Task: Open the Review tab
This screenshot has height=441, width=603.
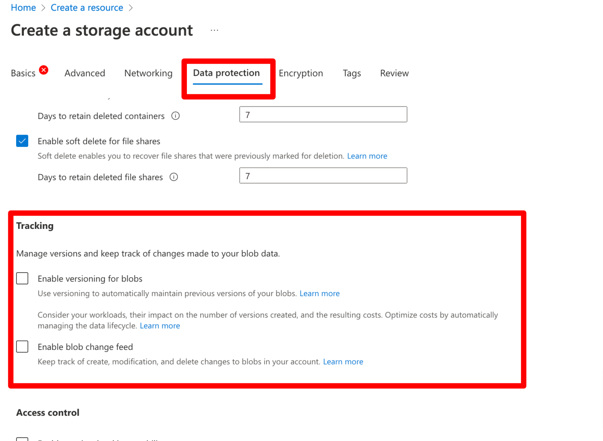Action: 394,73
